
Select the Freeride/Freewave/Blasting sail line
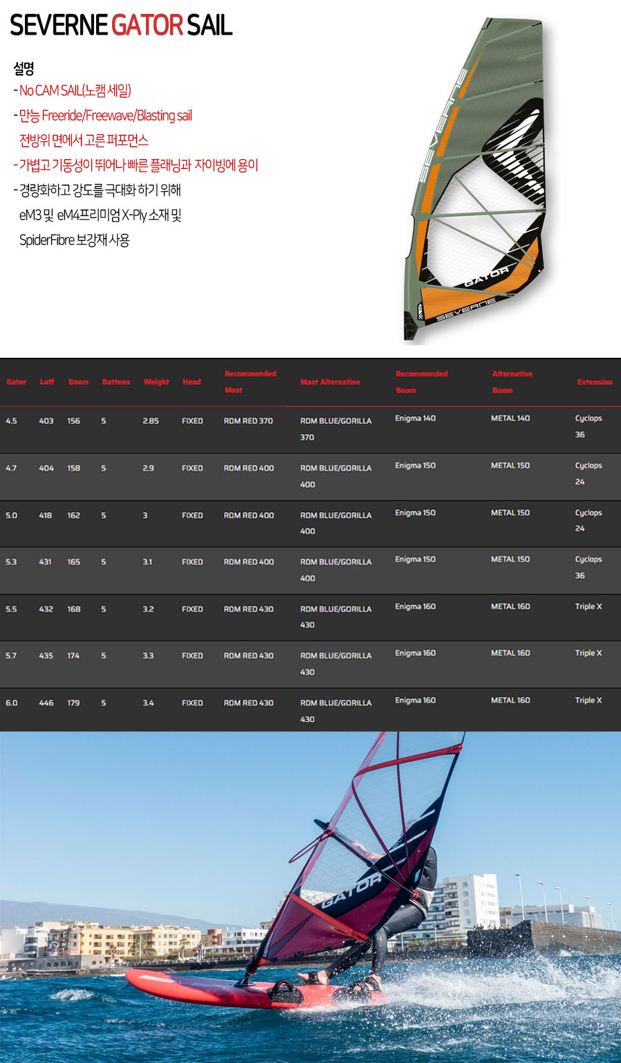pos(105,116)
